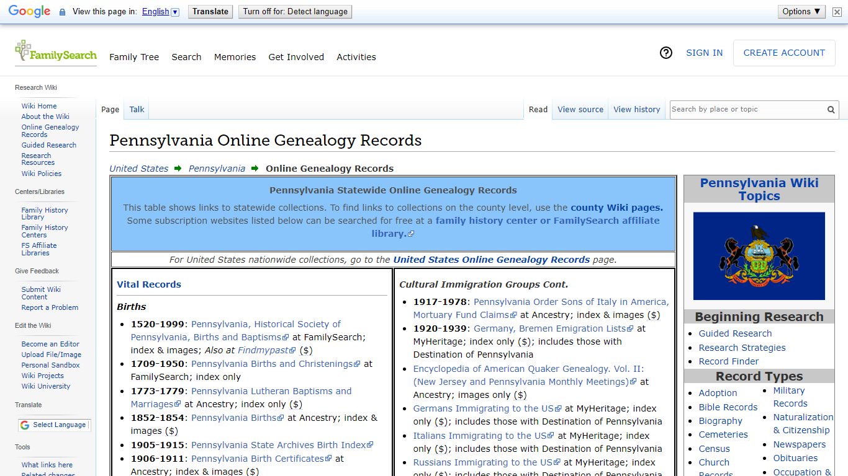Image resolution: width=848 pixels, height=476 pixels.
Task: Open Family History Centers link
Action: point(45,231)
